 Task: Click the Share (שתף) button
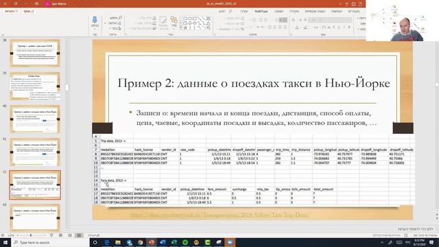point(29,11)
